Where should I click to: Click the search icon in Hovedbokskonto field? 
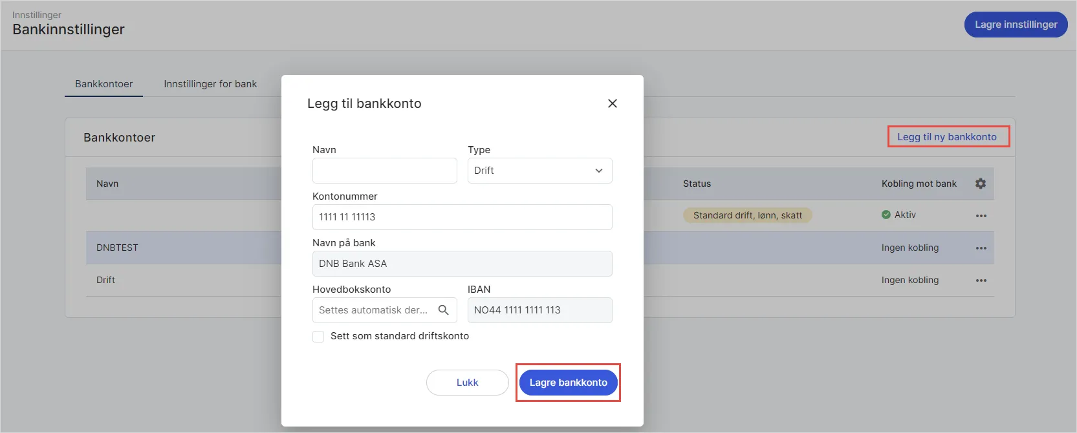click(x=444, y=310)
